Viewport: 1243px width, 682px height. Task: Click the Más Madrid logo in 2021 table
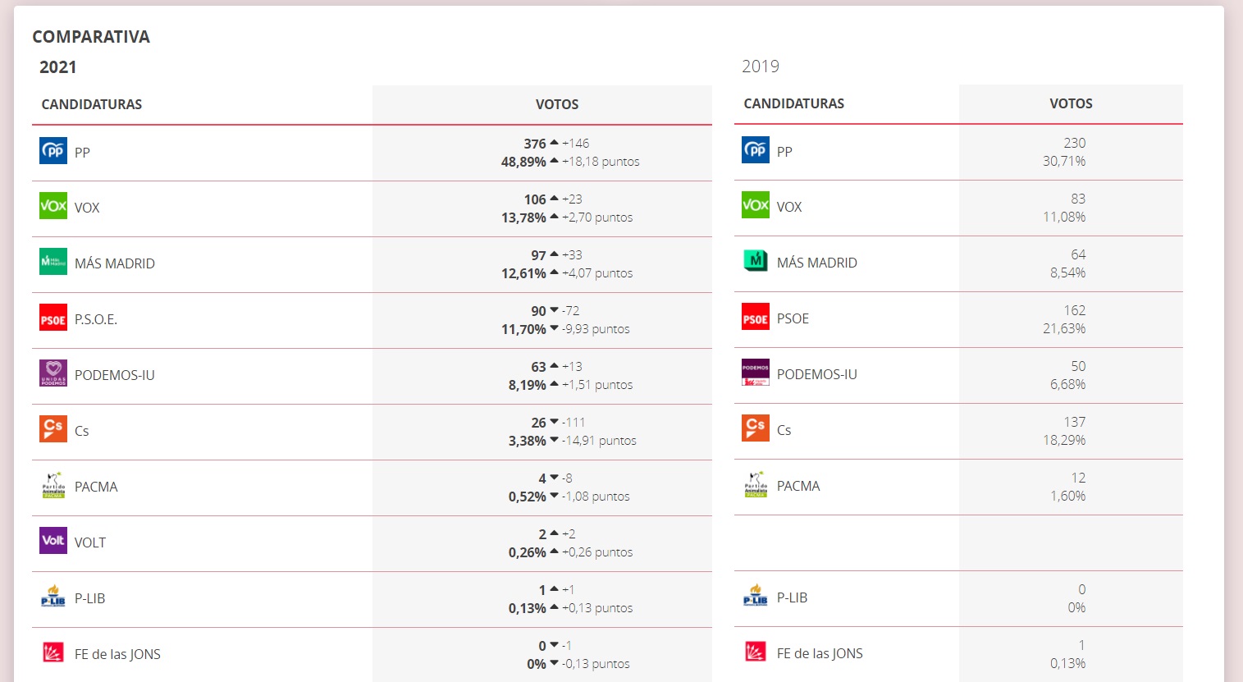tap(53, 262)
